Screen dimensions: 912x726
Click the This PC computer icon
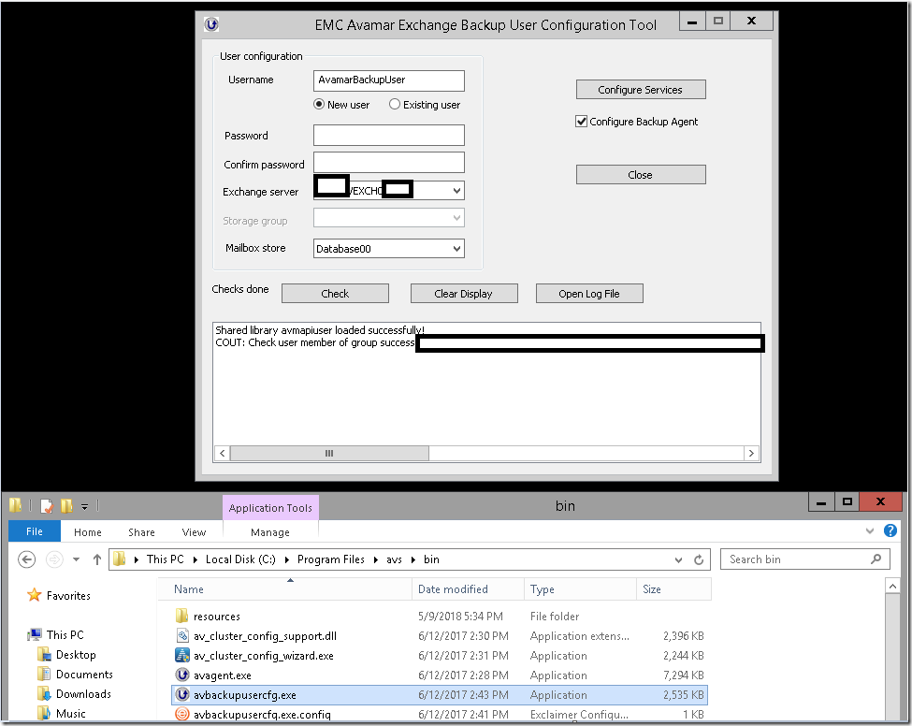35,634
